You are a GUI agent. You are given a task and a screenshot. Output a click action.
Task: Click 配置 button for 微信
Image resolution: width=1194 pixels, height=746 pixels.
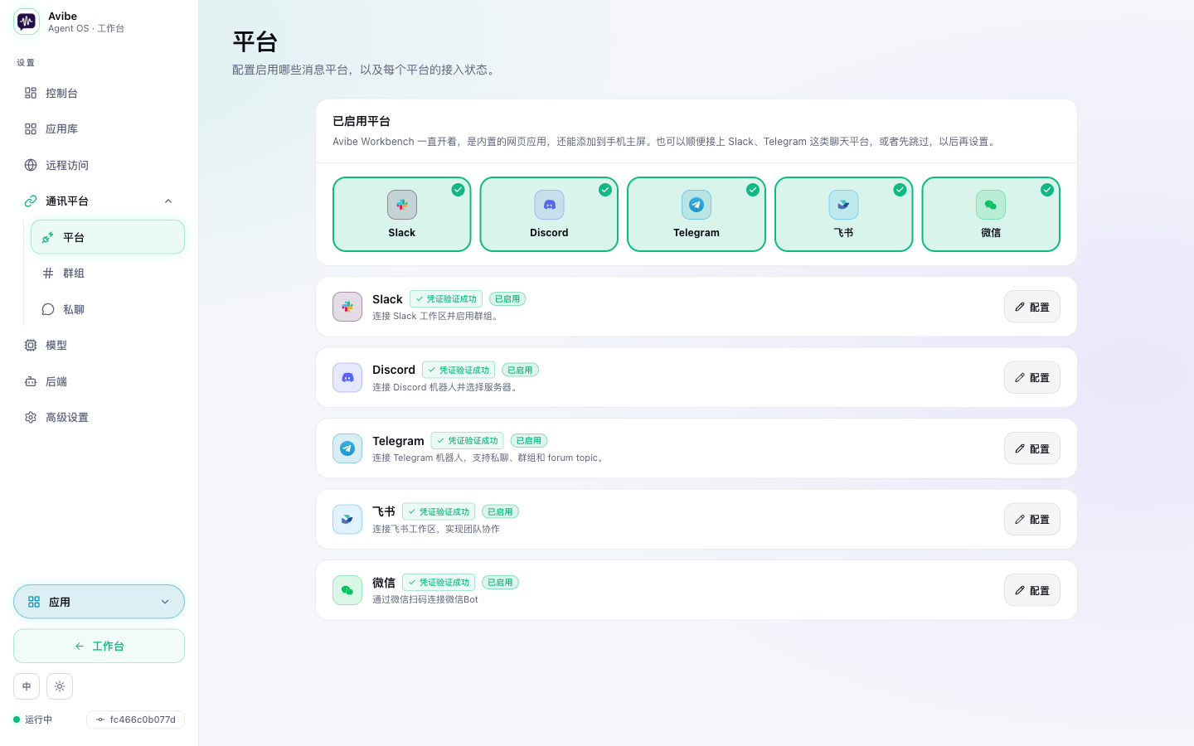pyautogui.click(x=1032, y=590)
